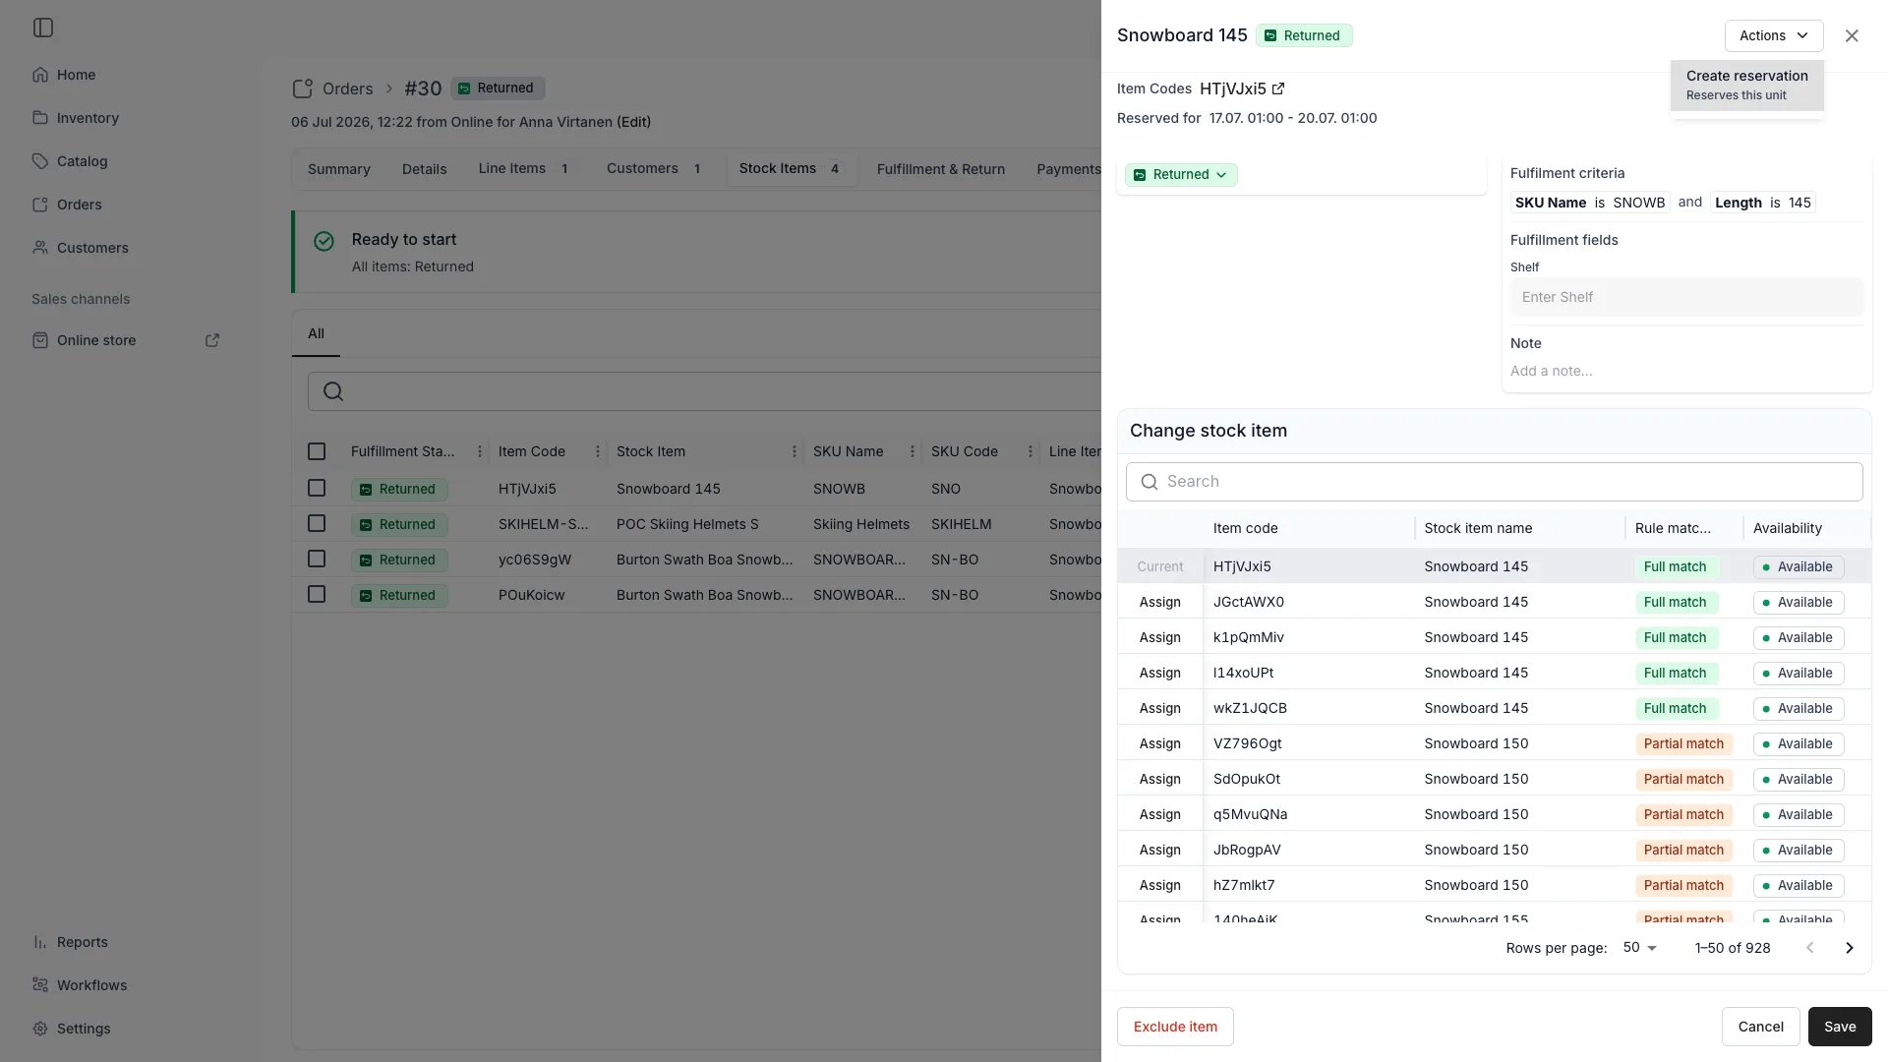Open the Fulfillment & Return tab
1888x1062 pixels.
(940, 169)
